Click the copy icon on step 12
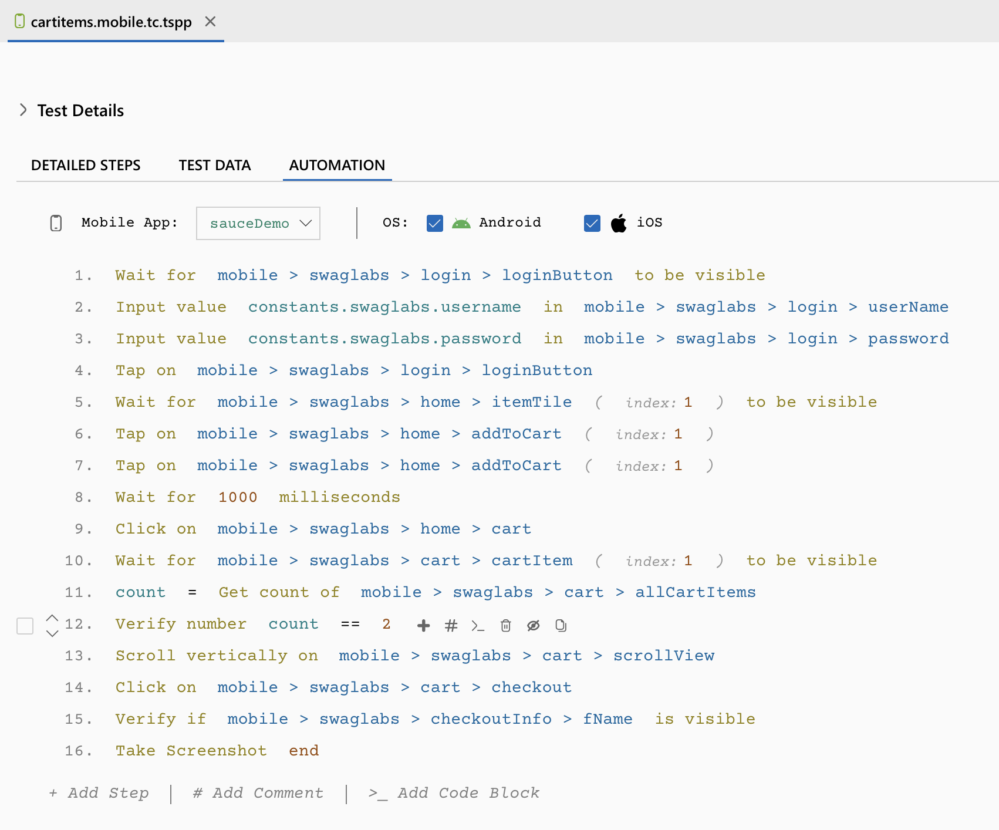This screenshot has width=999, height=830. [561, 626]
